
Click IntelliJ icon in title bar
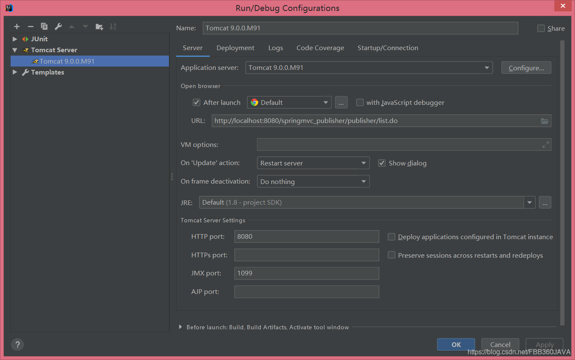(x=9, y=8)
